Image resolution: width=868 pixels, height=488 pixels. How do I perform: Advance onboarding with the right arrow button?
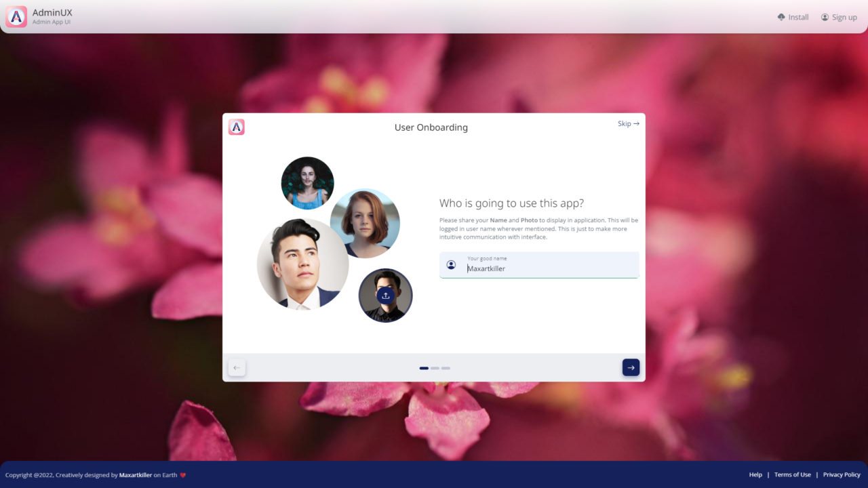[x=631, y=367]
